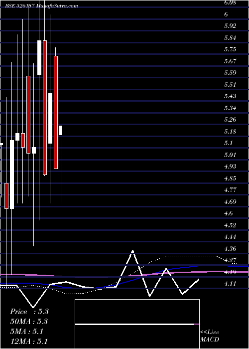Viewport: 249px width, 349px height.
Task: Click the 5.75 axis value
Action: 230,49
